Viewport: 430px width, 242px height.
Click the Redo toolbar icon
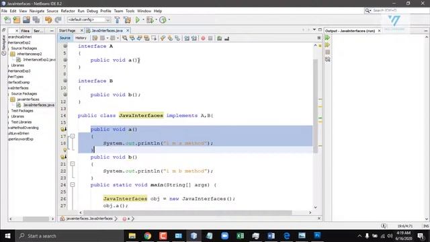click(x=58, y=19)
